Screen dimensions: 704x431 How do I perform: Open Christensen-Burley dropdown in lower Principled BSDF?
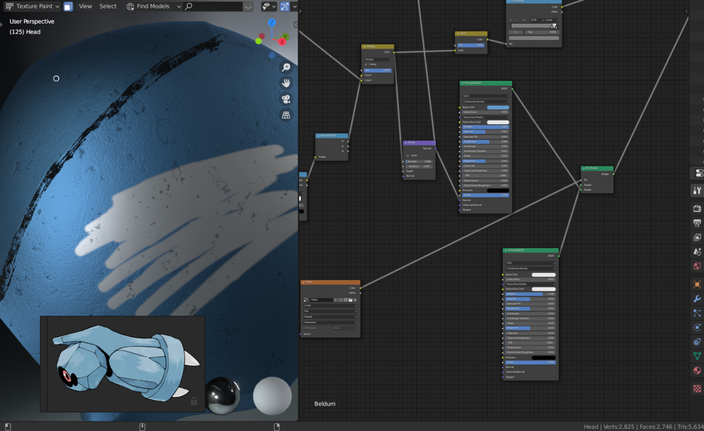tap(530, 268)
